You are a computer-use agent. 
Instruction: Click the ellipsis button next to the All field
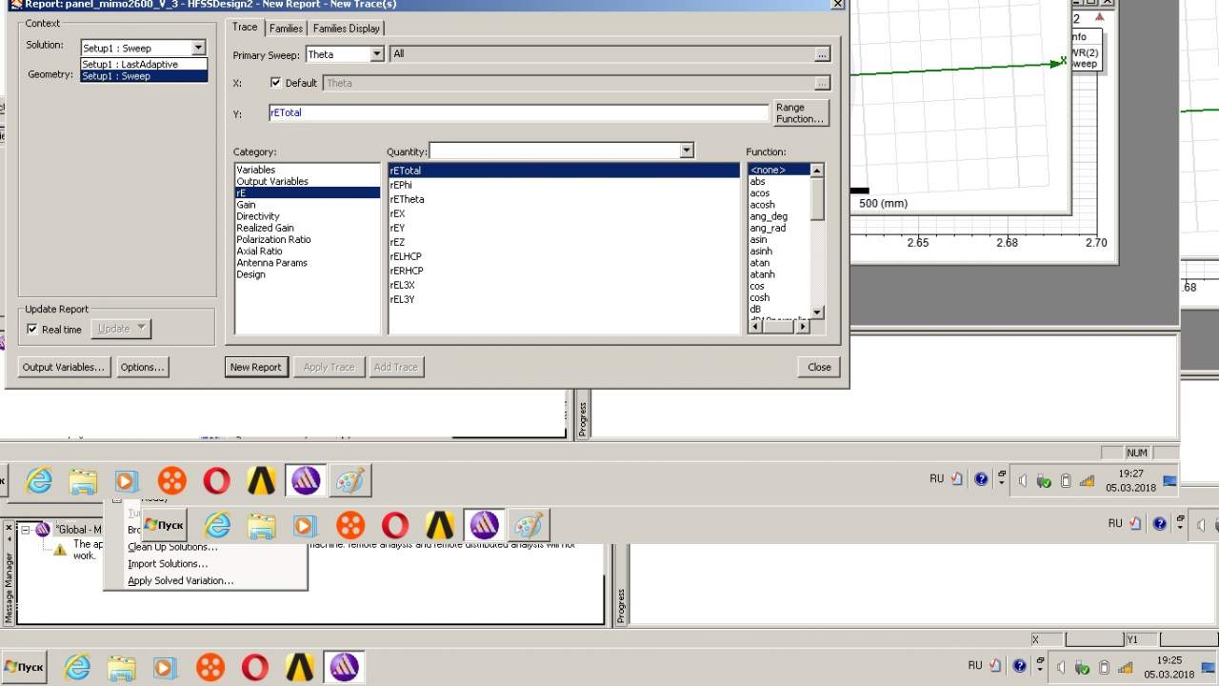822,54
